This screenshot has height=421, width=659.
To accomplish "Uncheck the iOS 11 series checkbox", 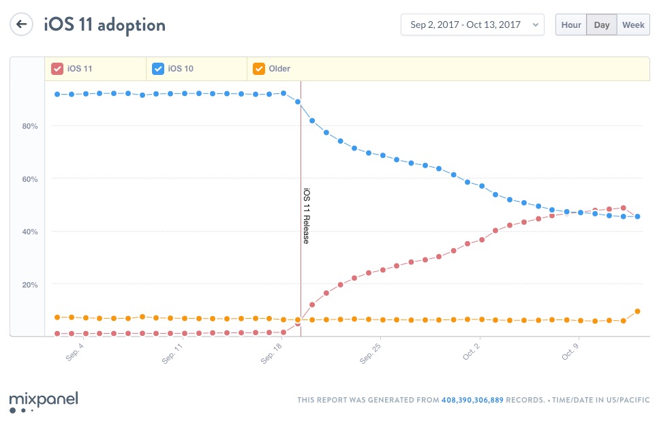I will (x=58, y=68).
